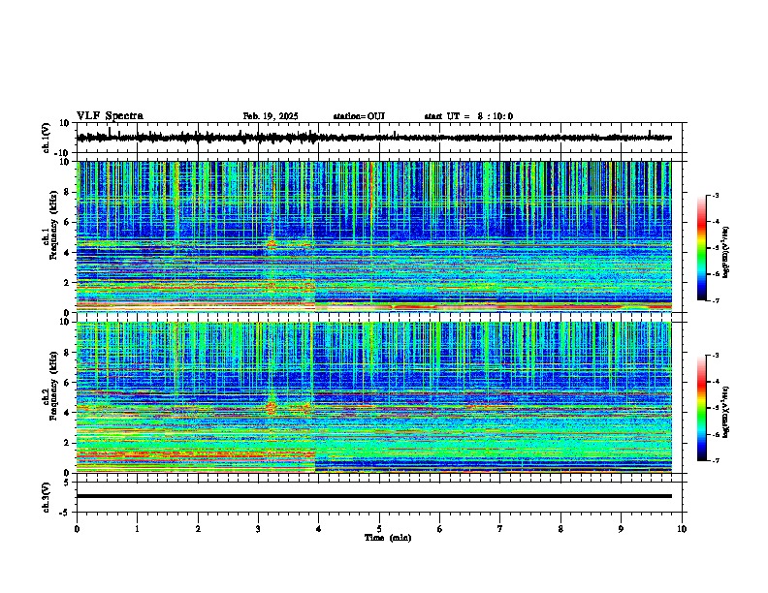Click the ch.2 color bar log(PSD) label
The height and width of the screenshot is (593, 768).
[x=725, y=412]
